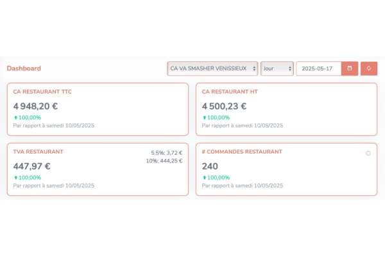385x256 pixels.
Task: Click the 10%: 444,25 € TVA line
Action: click(x=164, y=161)
